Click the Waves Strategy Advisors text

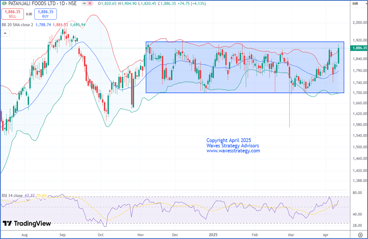[x=233, y=146]
